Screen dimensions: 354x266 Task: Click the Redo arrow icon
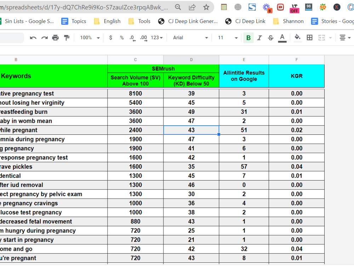coord(45,38)
